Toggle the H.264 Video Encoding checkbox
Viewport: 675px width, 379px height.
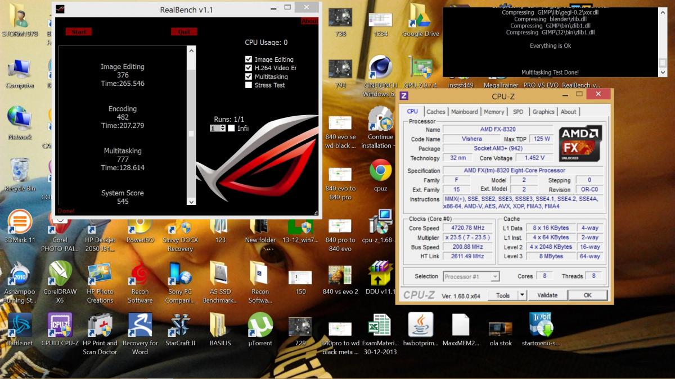tap(249, 68)
